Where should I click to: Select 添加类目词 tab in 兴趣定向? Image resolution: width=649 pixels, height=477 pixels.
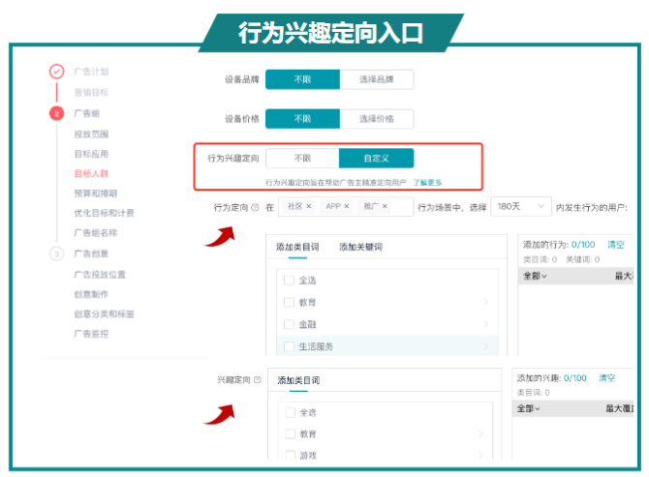(x=298, y=380)
